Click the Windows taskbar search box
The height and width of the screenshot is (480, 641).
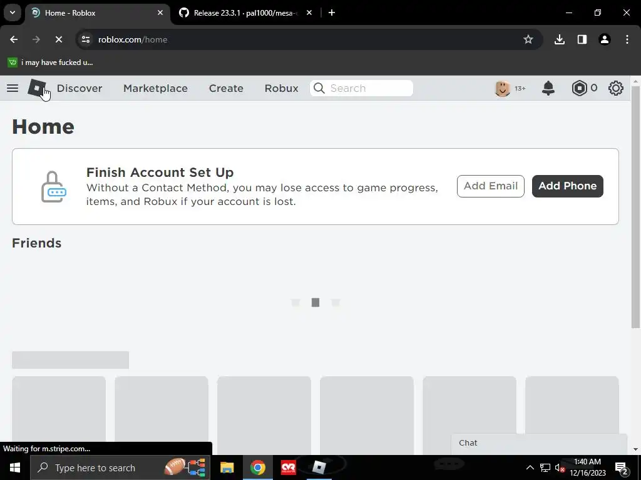click(x=120, y=467)
